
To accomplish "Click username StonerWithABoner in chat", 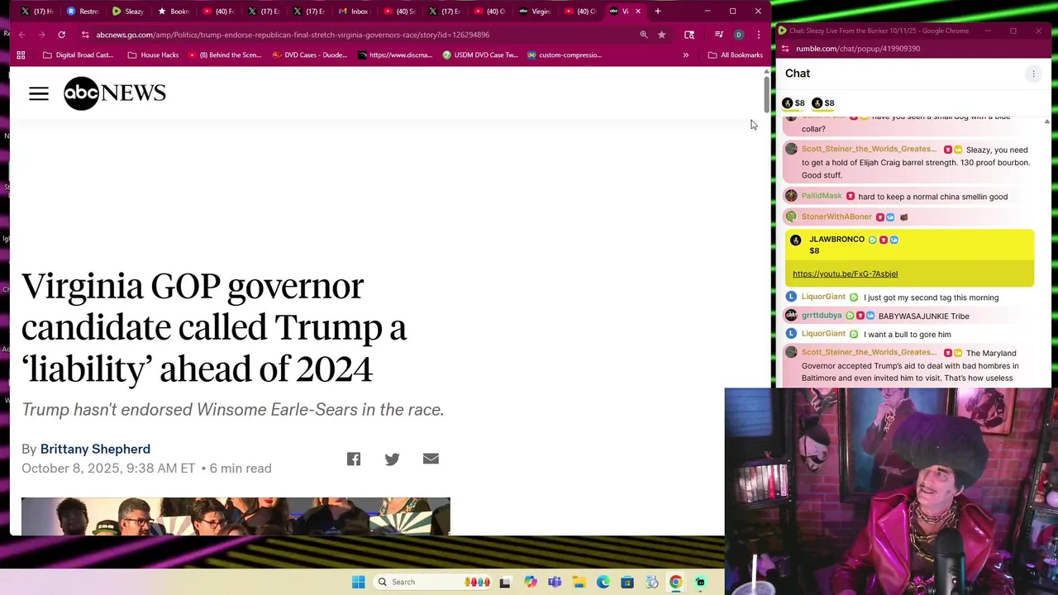I will 836,217.
